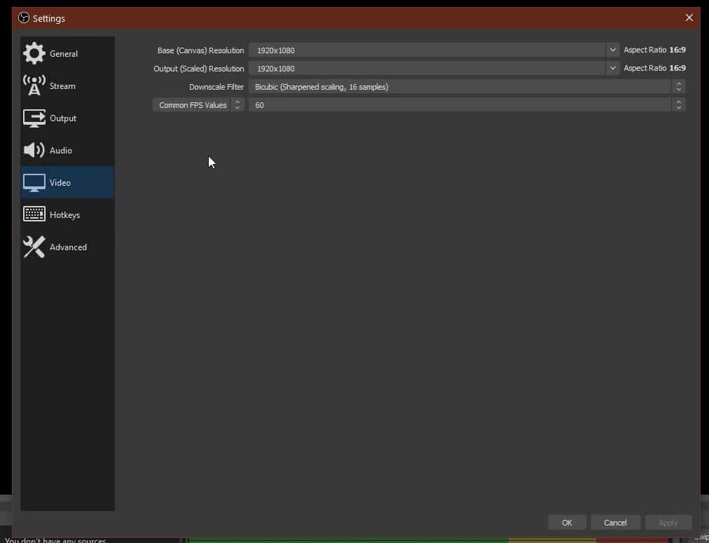
Task: Open the Common FPS Values type selector
Action: point(198,105)
